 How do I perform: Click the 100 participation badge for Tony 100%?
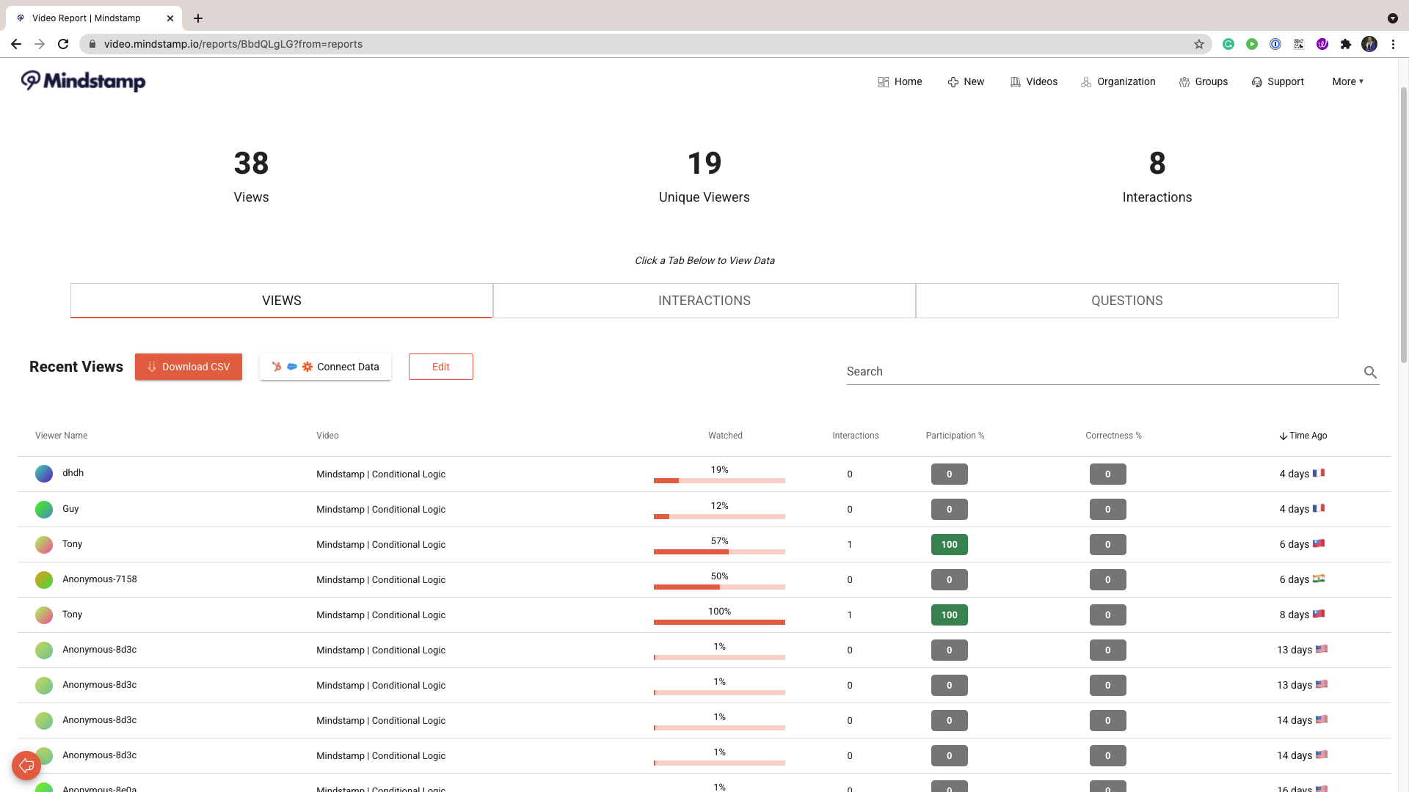tap(950, 615)
